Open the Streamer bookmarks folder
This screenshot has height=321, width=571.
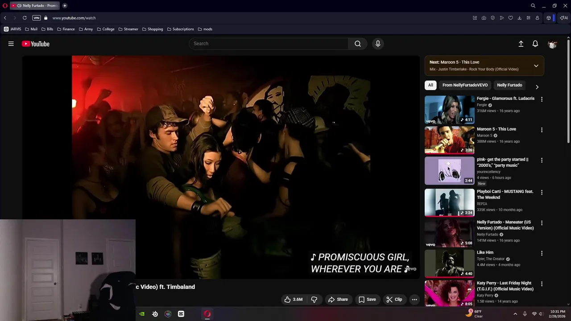[128, 29]
